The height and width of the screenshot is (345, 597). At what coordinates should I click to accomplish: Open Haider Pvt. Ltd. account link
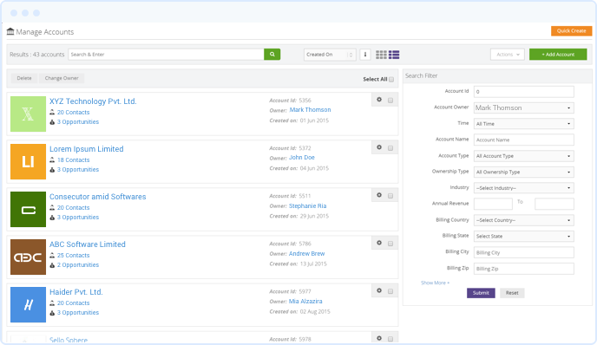coord(76,292)
